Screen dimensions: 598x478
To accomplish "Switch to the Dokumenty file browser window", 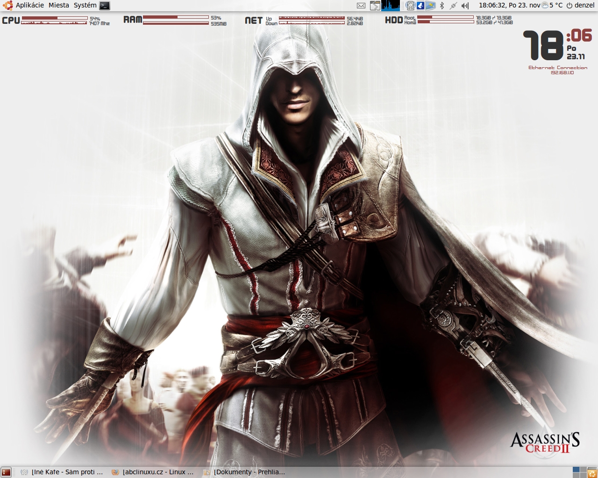I will (x=244, y=472).
